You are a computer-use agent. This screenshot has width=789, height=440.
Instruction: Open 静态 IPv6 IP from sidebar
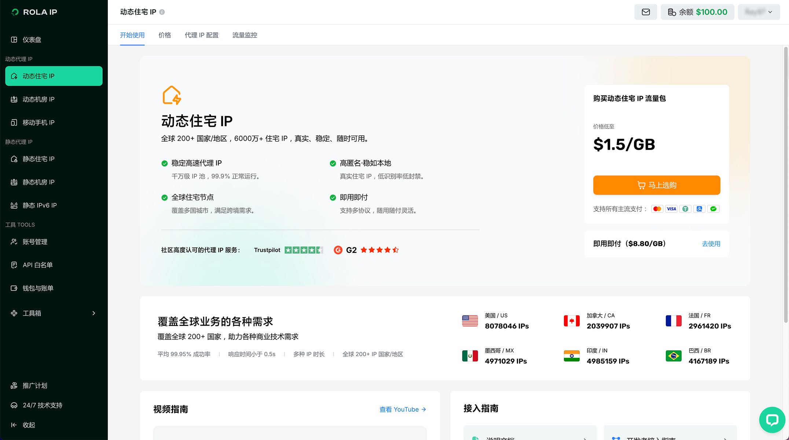click(40, 205)
